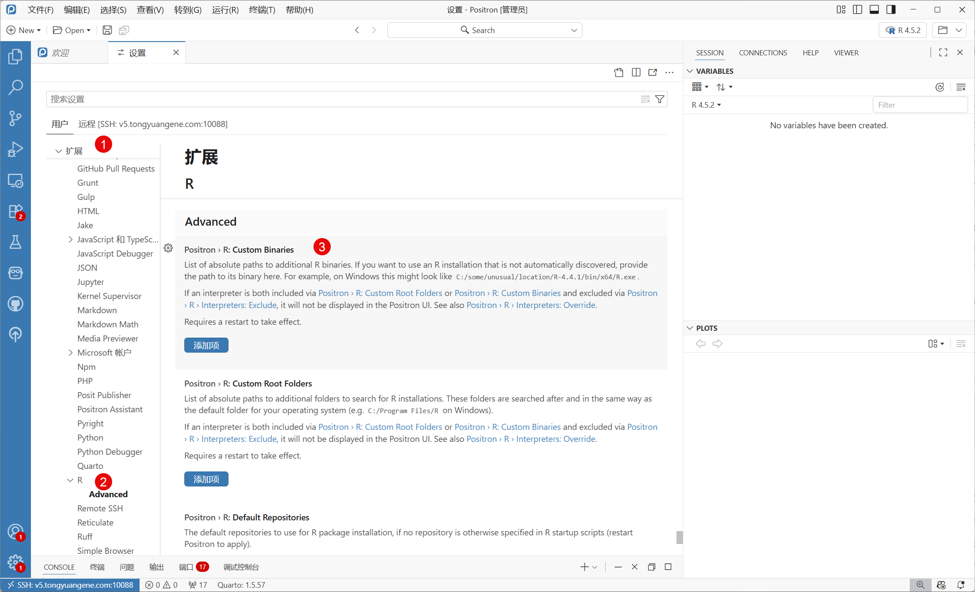Switch to the 欢迎 editor tab

pyautogui.click(x=70, y=53)
